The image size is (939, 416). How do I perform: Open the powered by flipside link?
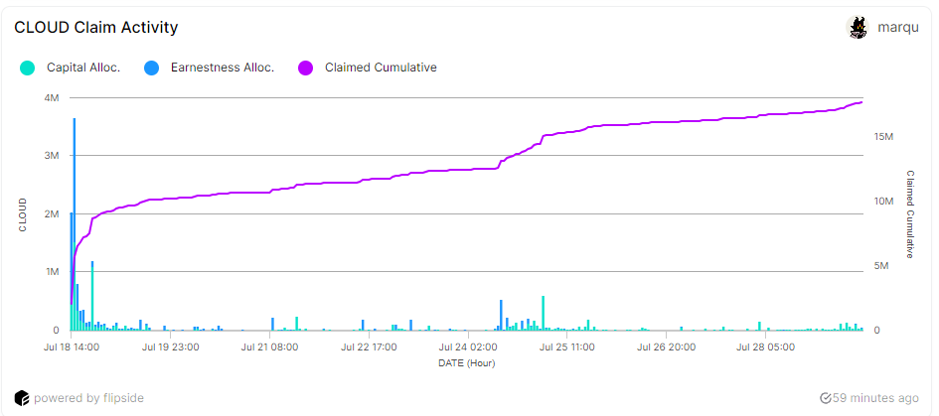click(88, 398)
